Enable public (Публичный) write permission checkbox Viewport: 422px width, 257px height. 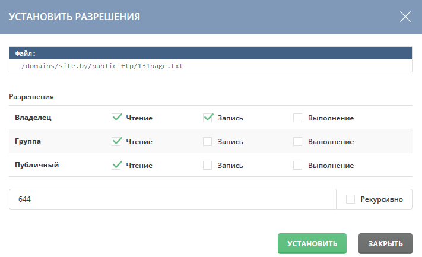pyautogui.click(x=208, y=165)
